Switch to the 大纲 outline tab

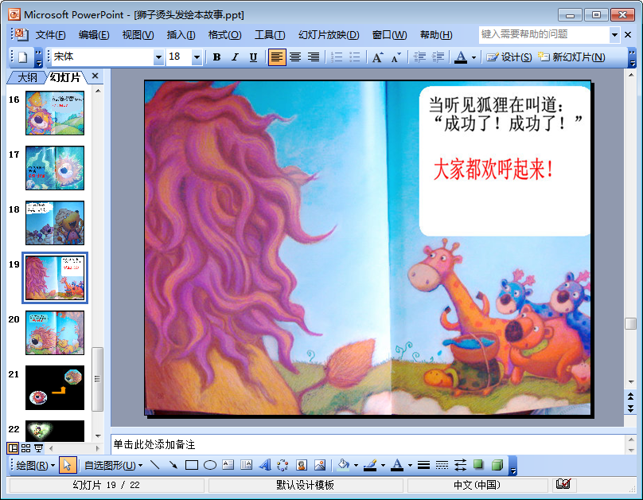(28, 77)
